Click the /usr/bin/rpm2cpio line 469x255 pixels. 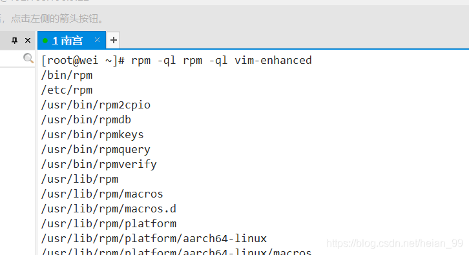point(96,105)
